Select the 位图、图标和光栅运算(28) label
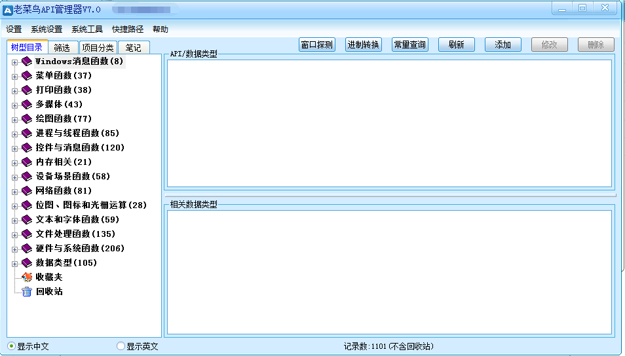Image resolution: width=625 pixels, height=356 pixels. [91, 205]
